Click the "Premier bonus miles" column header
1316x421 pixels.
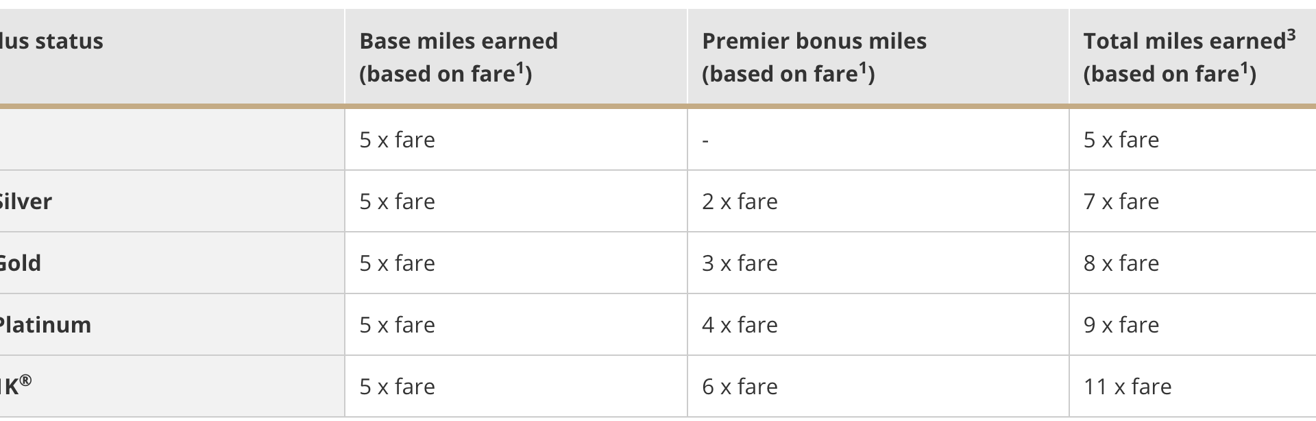pos(814,41)
